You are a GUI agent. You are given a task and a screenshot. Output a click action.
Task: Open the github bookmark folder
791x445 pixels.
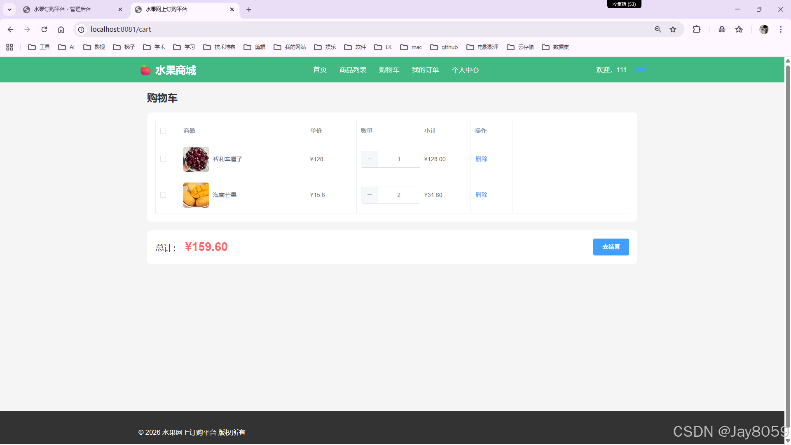[444, 47]
